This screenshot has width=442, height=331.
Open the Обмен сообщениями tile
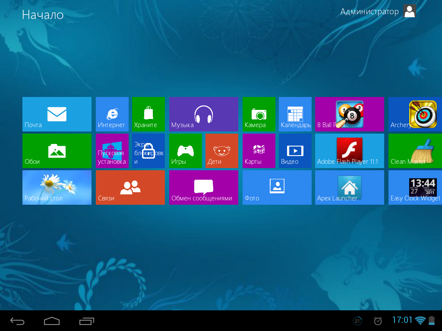click(204, 187)
